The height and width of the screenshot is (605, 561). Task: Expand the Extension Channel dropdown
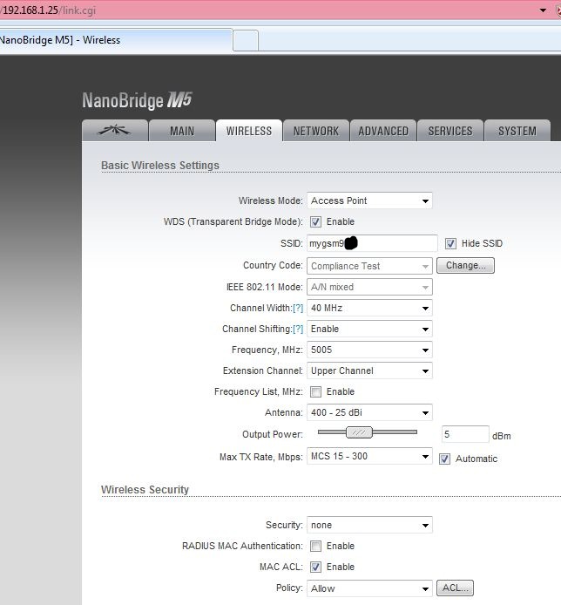click(369, 370)
